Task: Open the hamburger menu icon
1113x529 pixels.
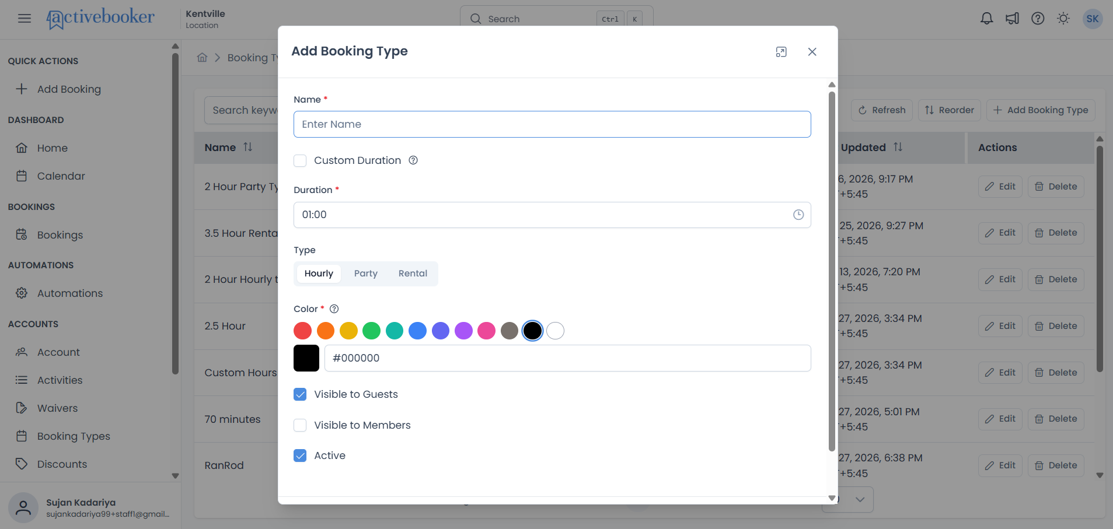Action: (25, 19)
